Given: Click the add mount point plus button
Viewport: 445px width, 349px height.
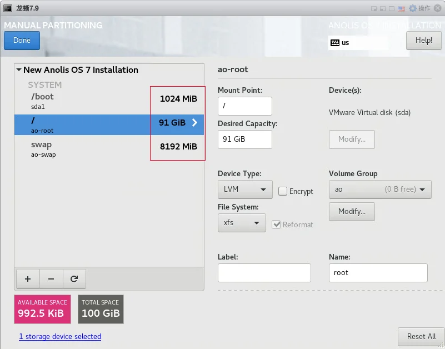Looking at the screenshot, I should 28,279.
